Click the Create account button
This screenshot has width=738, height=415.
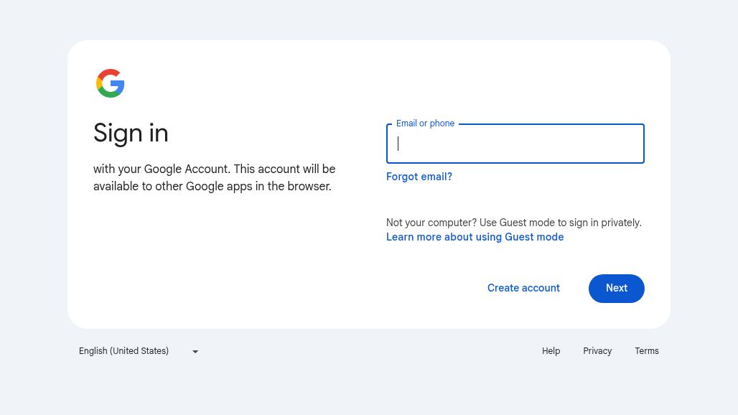tap(523, 288)
